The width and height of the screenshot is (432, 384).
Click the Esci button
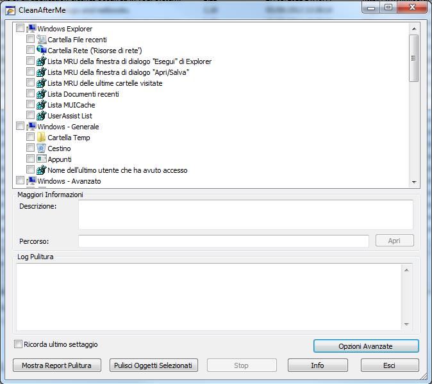(x=390, y=365)
